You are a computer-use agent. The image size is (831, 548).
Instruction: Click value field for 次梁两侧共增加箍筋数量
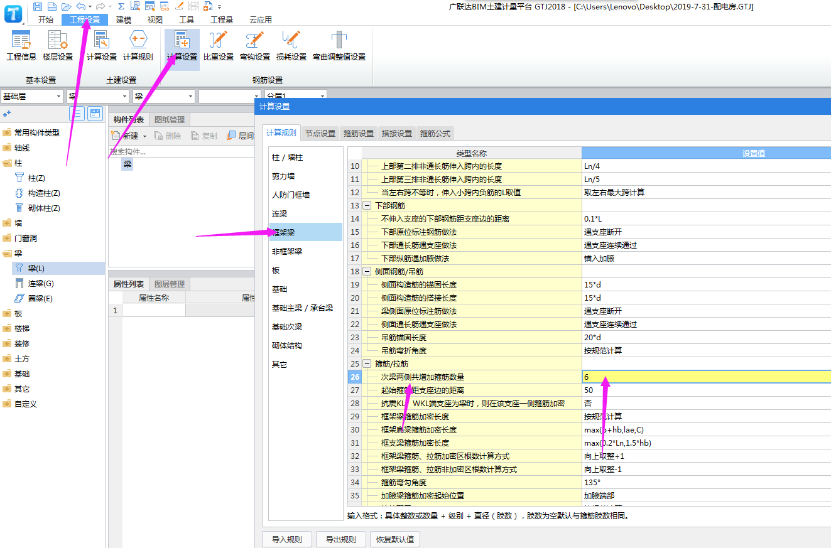pyautogui.click(x=707, y=377)
